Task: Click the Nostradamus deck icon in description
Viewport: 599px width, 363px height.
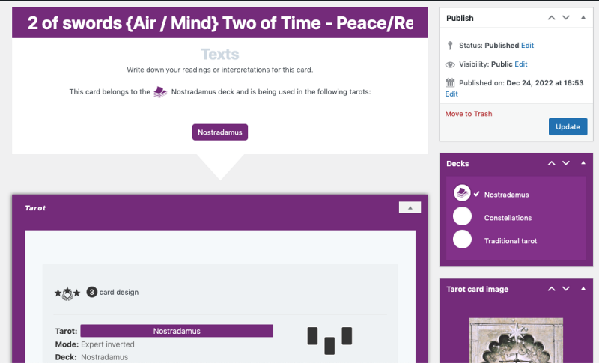Action: (160, 92)
